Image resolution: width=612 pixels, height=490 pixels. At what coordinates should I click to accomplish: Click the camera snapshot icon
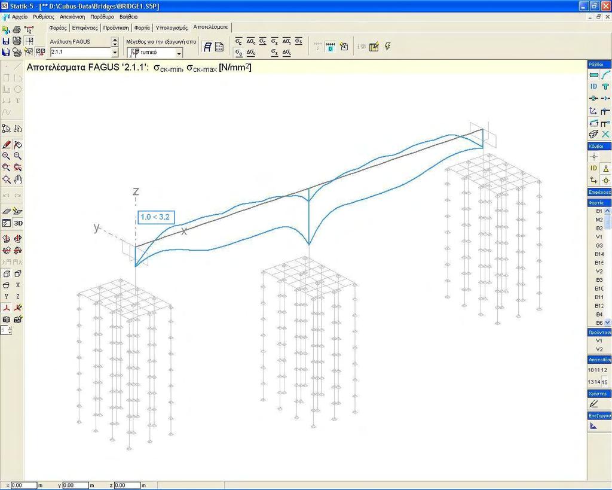[6, 319]
